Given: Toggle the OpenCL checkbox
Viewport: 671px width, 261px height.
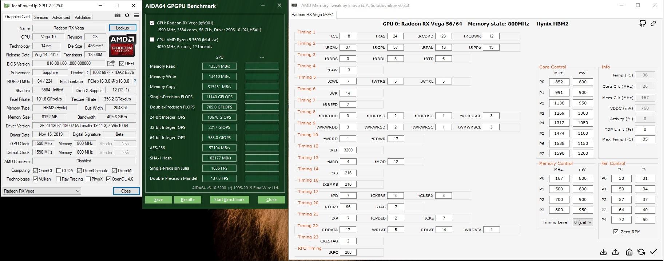Looking at the screenshot, I should 35,171.
